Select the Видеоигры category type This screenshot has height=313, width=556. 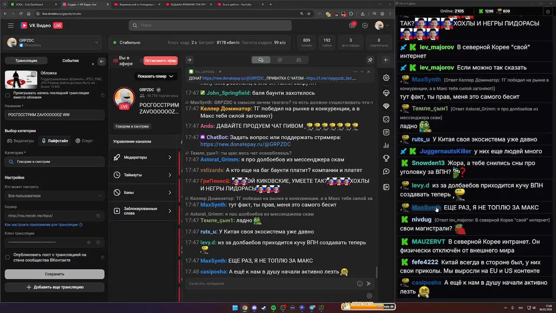[x=20, y=141]
